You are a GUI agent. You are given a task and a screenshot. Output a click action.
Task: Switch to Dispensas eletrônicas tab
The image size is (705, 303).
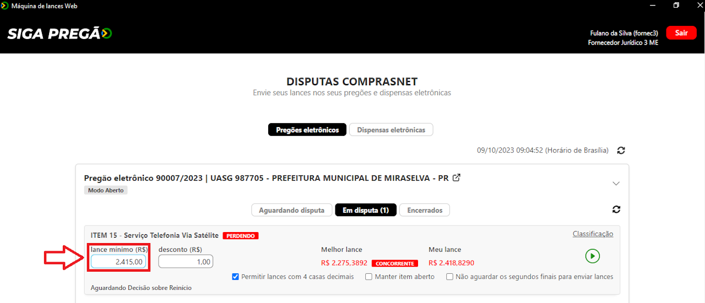click(391, 130)
